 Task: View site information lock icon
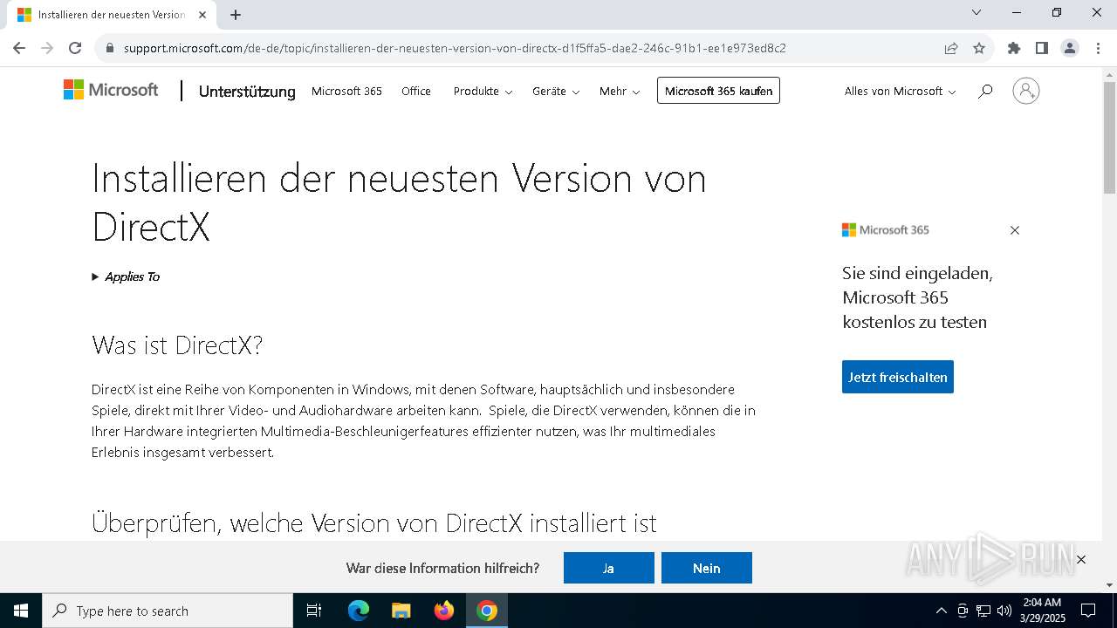pyautogui.click(x=109, y=48)
